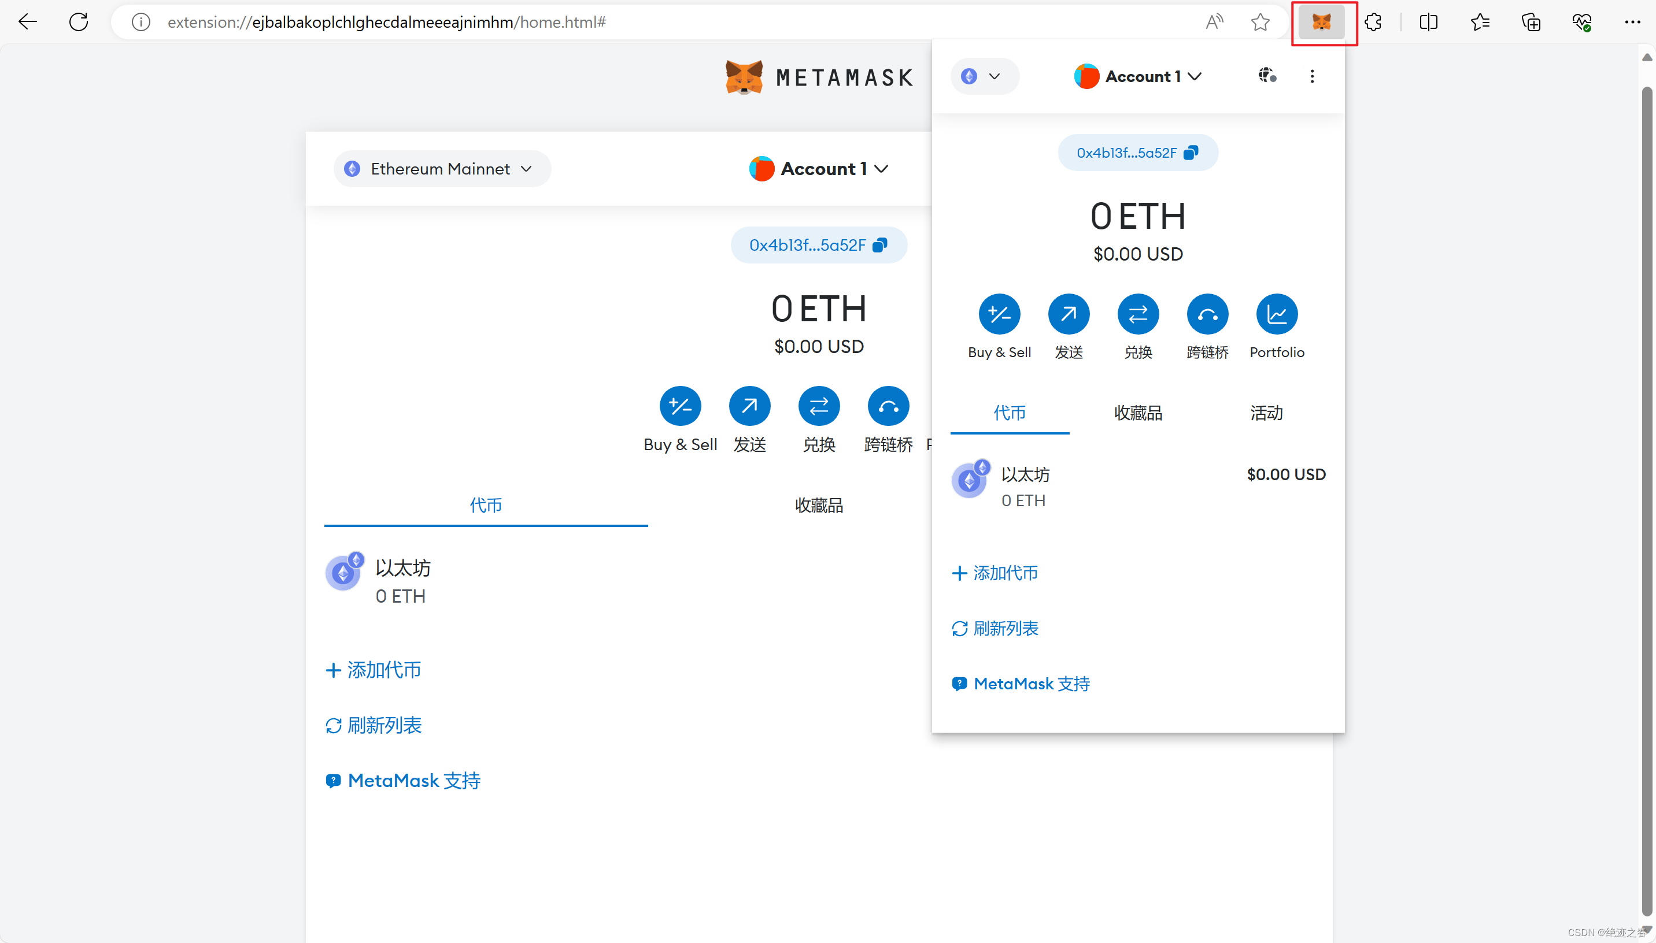
Task: Click the Buy & Sell icon in the popup
Action: click(999, 314)
